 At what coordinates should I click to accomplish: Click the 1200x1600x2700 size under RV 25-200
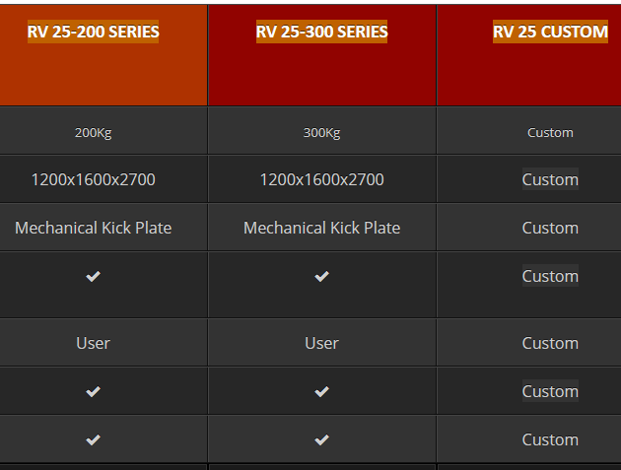[93, 179]
